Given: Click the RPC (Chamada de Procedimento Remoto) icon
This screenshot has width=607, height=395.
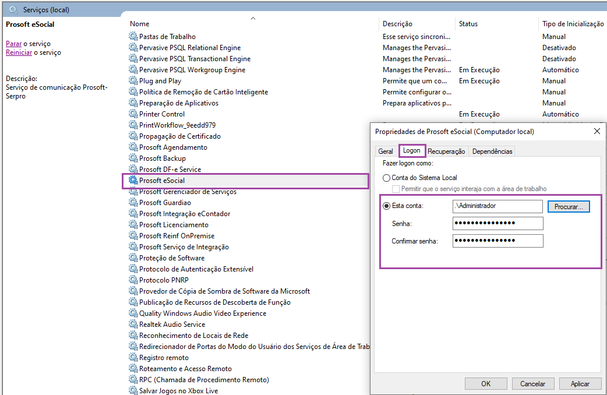Looking at the screenshot, I should [x=133, y=379].
